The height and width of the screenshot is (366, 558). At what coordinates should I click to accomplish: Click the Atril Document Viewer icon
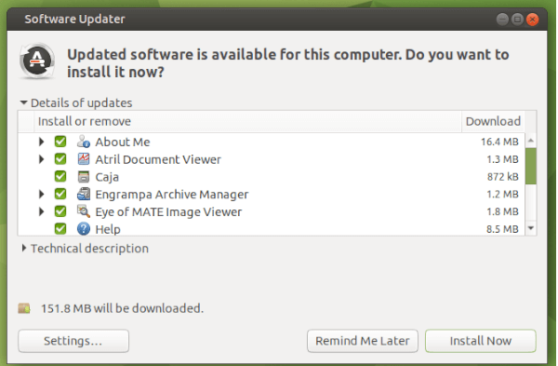[x=84, y=159]
